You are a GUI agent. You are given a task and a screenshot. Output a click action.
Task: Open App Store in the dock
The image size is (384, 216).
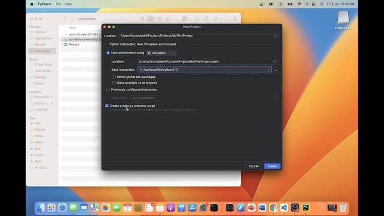192,208
